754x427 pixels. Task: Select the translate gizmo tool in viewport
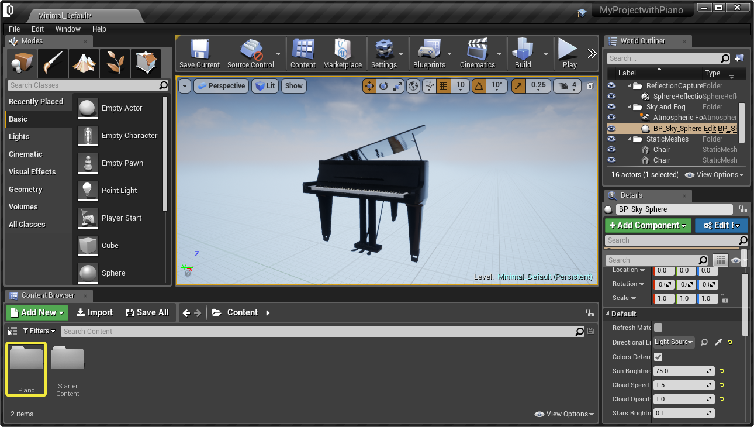coord(369,86)
